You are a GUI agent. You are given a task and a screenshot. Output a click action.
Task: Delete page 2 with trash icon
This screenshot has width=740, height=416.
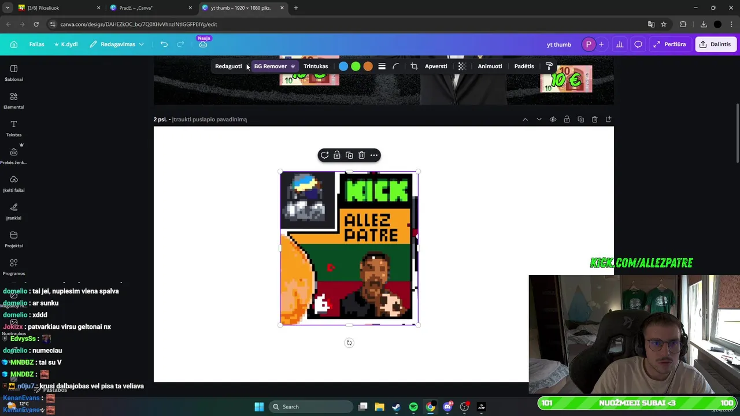594,120
